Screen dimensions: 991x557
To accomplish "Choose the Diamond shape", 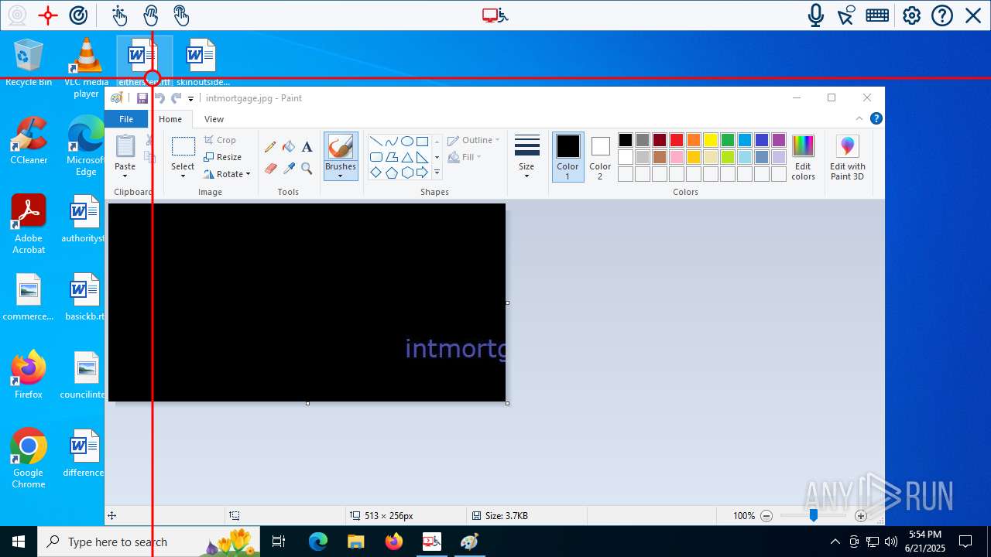I will click(375, 173).
